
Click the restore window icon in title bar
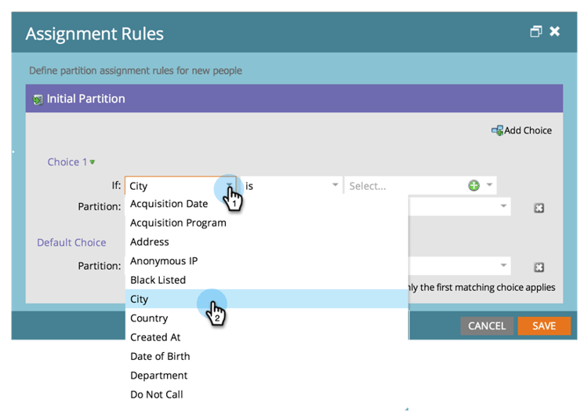[536, 32]
